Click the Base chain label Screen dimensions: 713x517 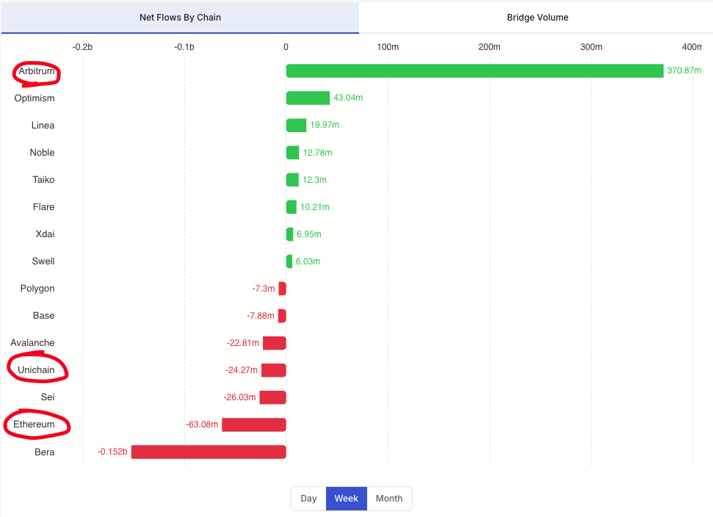click(x=43, y=316)
